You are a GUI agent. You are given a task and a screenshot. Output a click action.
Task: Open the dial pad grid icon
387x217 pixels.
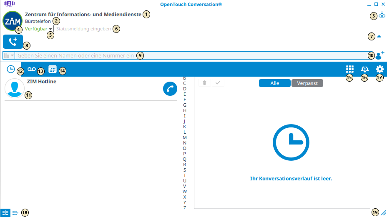coord(350,70)
